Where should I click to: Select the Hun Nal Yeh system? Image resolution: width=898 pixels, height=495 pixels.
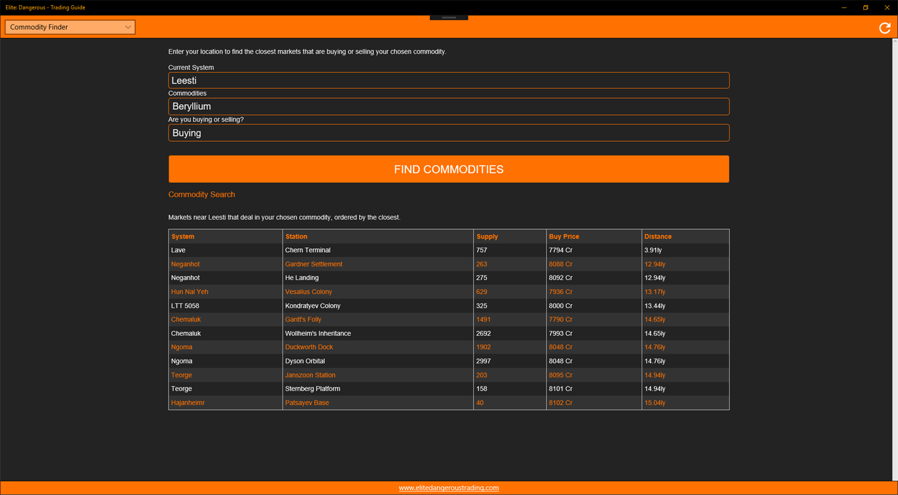tap(190, 292)
